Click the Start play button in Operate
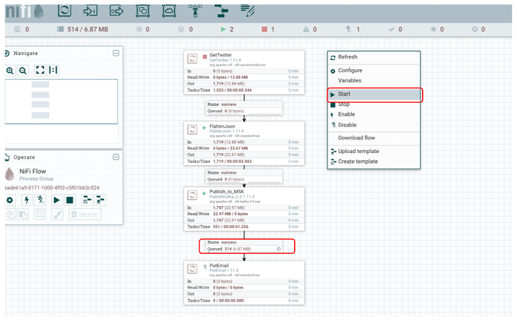Viewport: 517px width, 321px height. tap(56, 200)
